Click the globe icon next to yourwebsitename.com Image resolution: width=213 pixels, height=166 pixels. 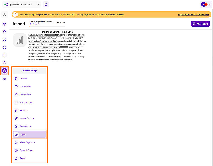click(x=6, y=5)
